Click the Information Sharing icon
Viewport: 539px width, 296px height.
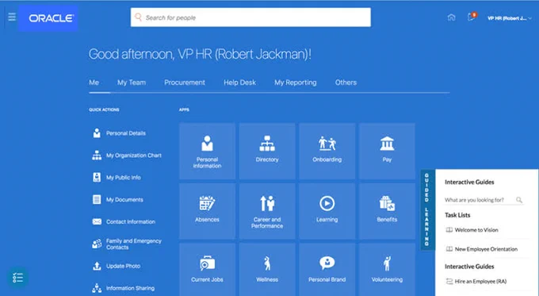97,288
